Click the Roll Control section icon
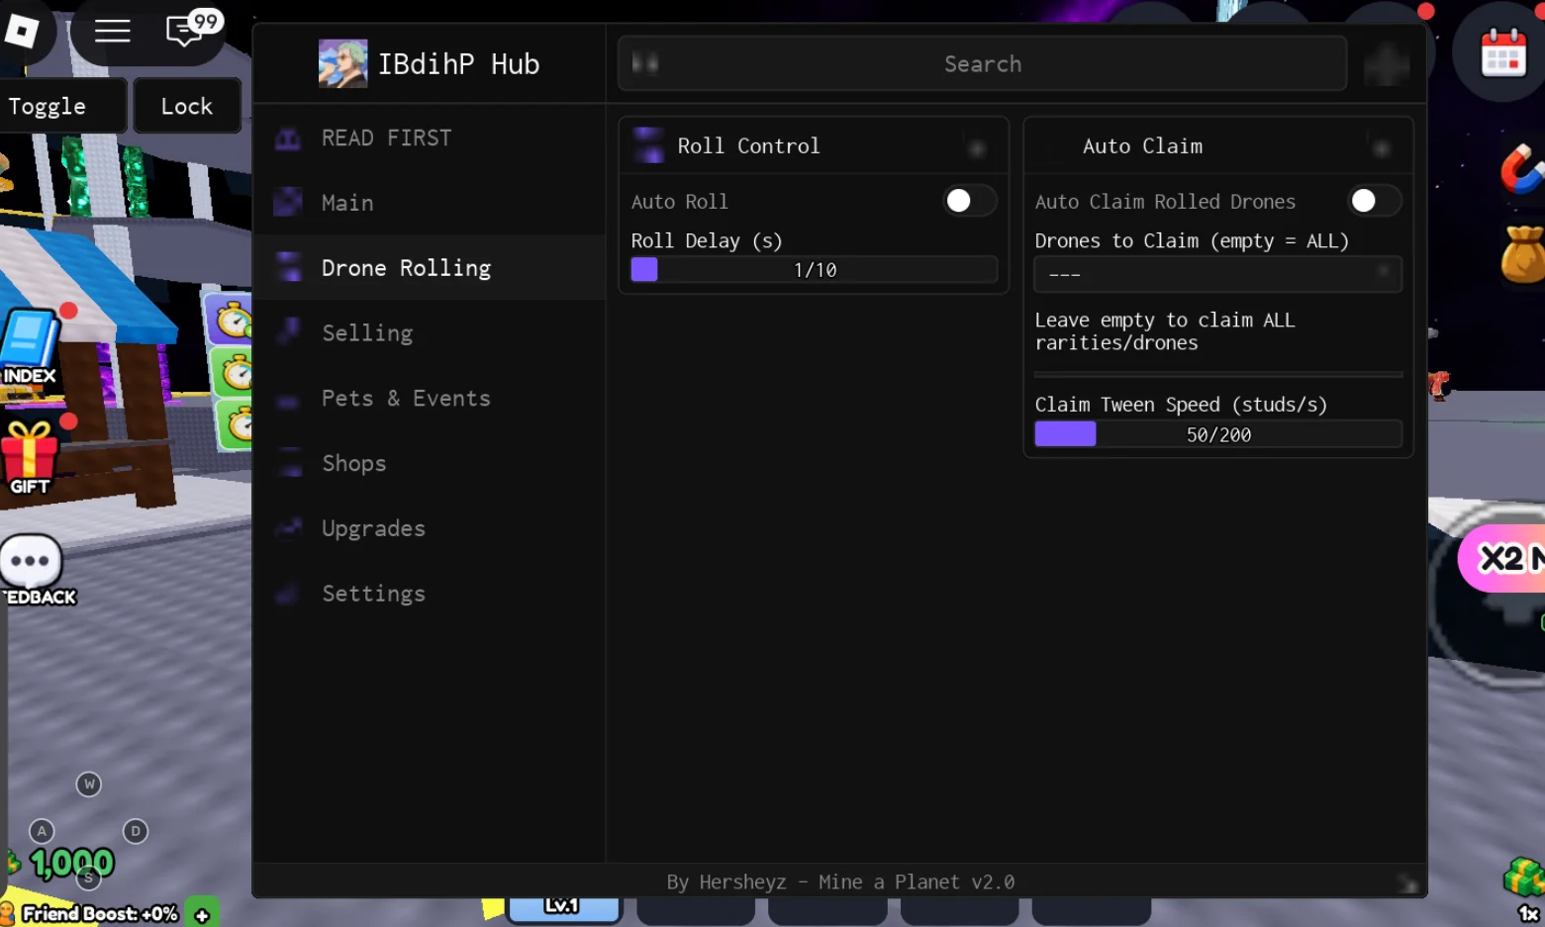The height and width of the screenshot is (927, 1545). (649, 145)
